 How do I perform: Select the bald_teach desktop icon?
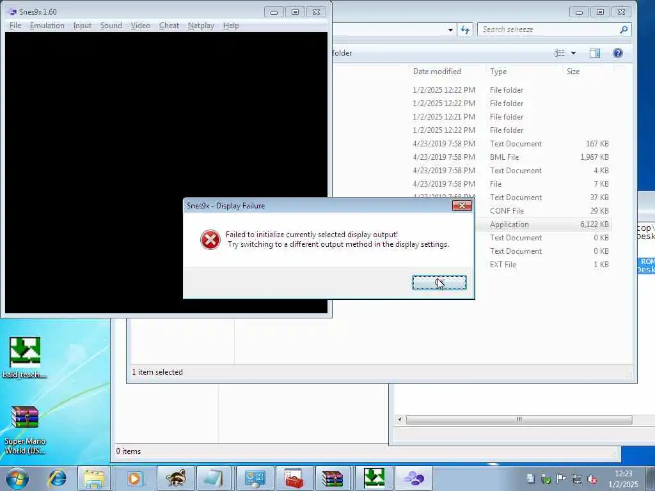pos(25,357)
